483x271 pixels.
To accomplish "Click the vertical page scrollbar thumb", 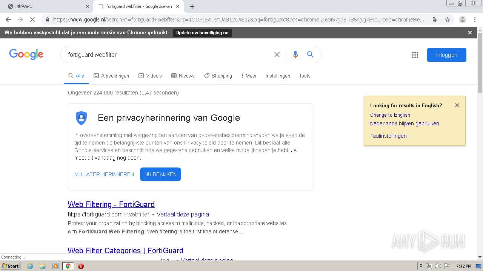I will click(480, 63).
